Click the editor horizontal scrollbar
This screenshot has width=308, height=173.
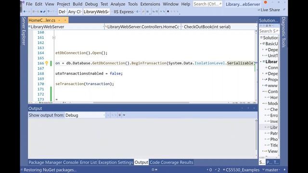[141, 102]
